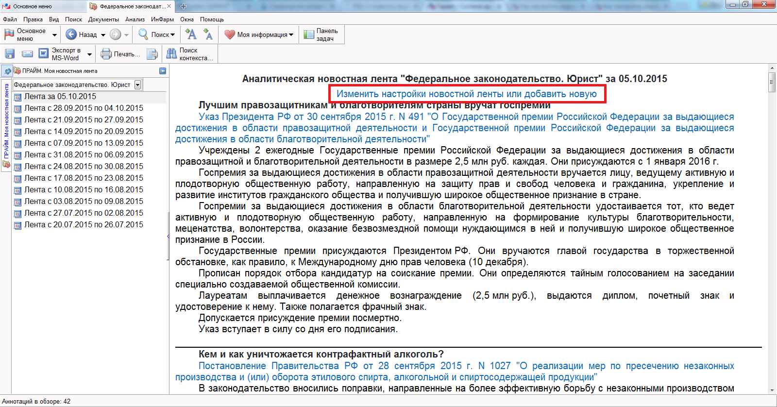Open Файл menu
Image resolution: width=777 pixels, height=407 pixels.
(x=10, y=19)
